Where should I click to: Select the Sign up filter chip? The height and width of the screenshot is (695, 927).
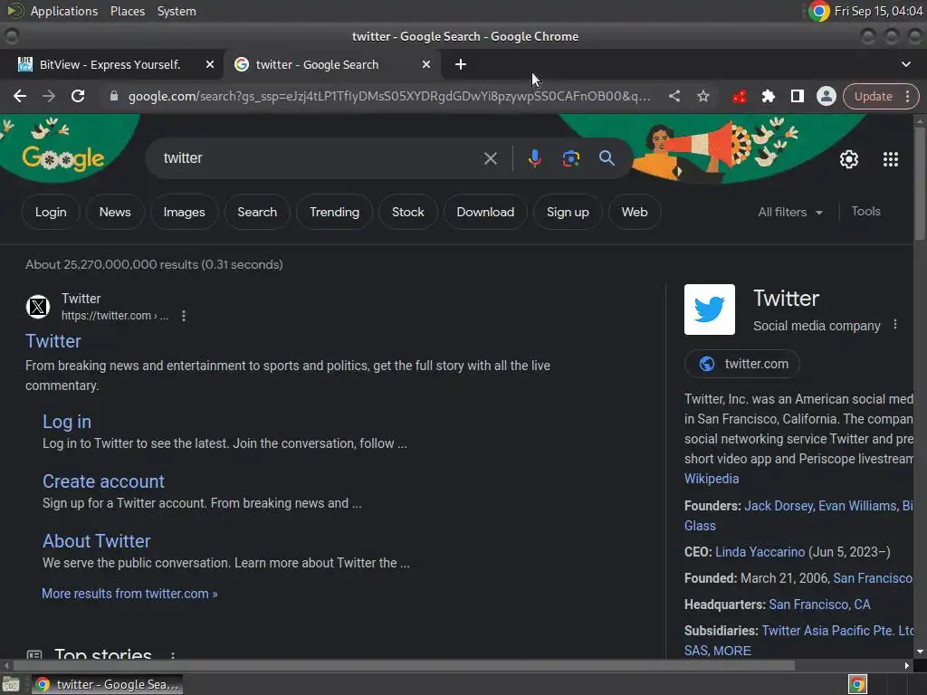pos(568,212)
